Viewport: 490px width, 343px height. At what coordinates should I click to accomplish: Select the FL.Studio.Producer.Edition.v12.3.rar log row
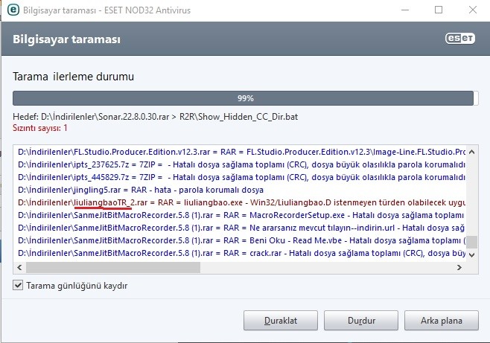[x=241, y=152]
